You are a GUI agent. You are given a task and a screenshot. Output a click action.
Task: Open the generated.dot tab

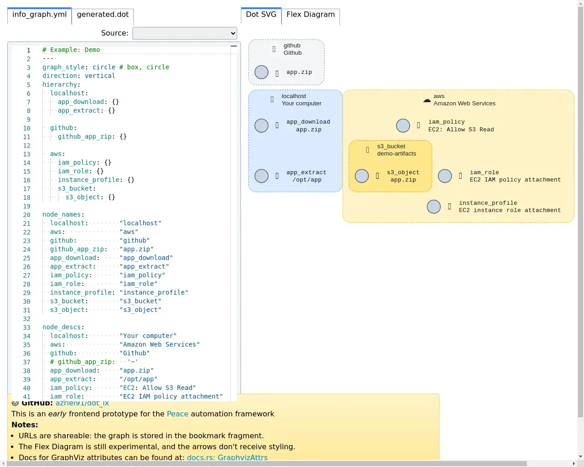point(103,16)
